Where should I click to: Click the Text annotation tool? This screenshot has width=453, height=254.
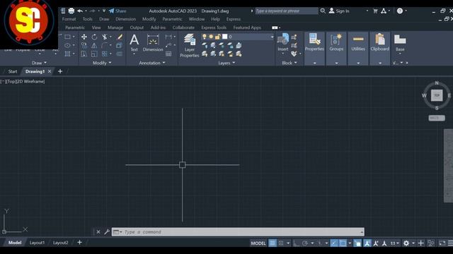pos(134,42)
